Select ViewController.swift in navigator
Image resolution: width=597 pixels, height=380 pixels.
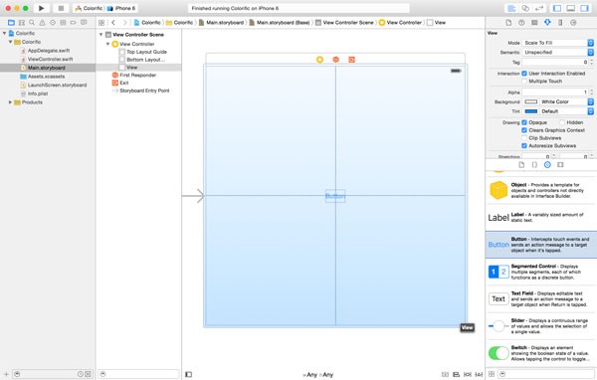tap(50, 59)
